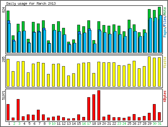Screen dimensions: 168x127
Task: Click the '51971' KBytes axis label
Action: click(x=3, y=95)
